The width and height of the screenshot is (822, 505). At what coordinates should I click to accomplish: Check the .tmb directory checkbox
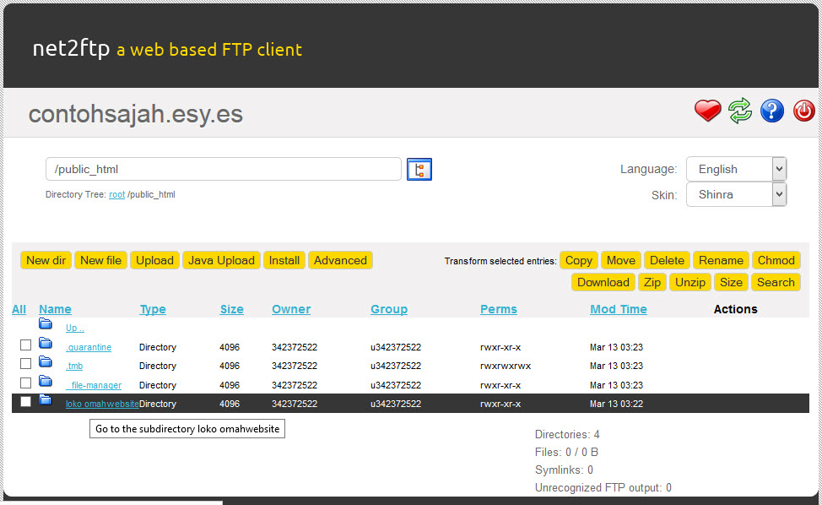[25, 364]
